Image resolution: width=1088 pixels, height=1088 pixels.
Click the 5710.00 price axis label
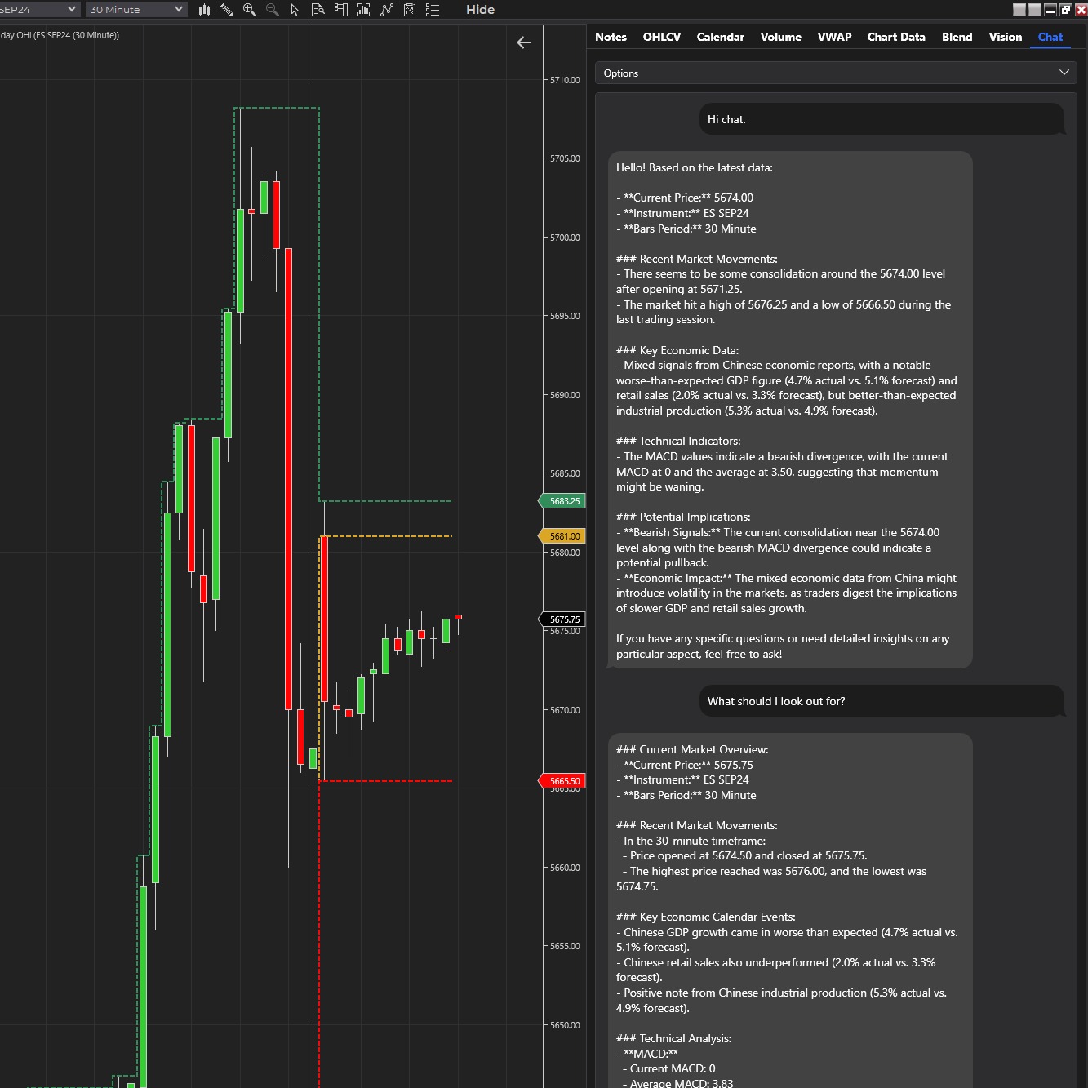point(565,80)
